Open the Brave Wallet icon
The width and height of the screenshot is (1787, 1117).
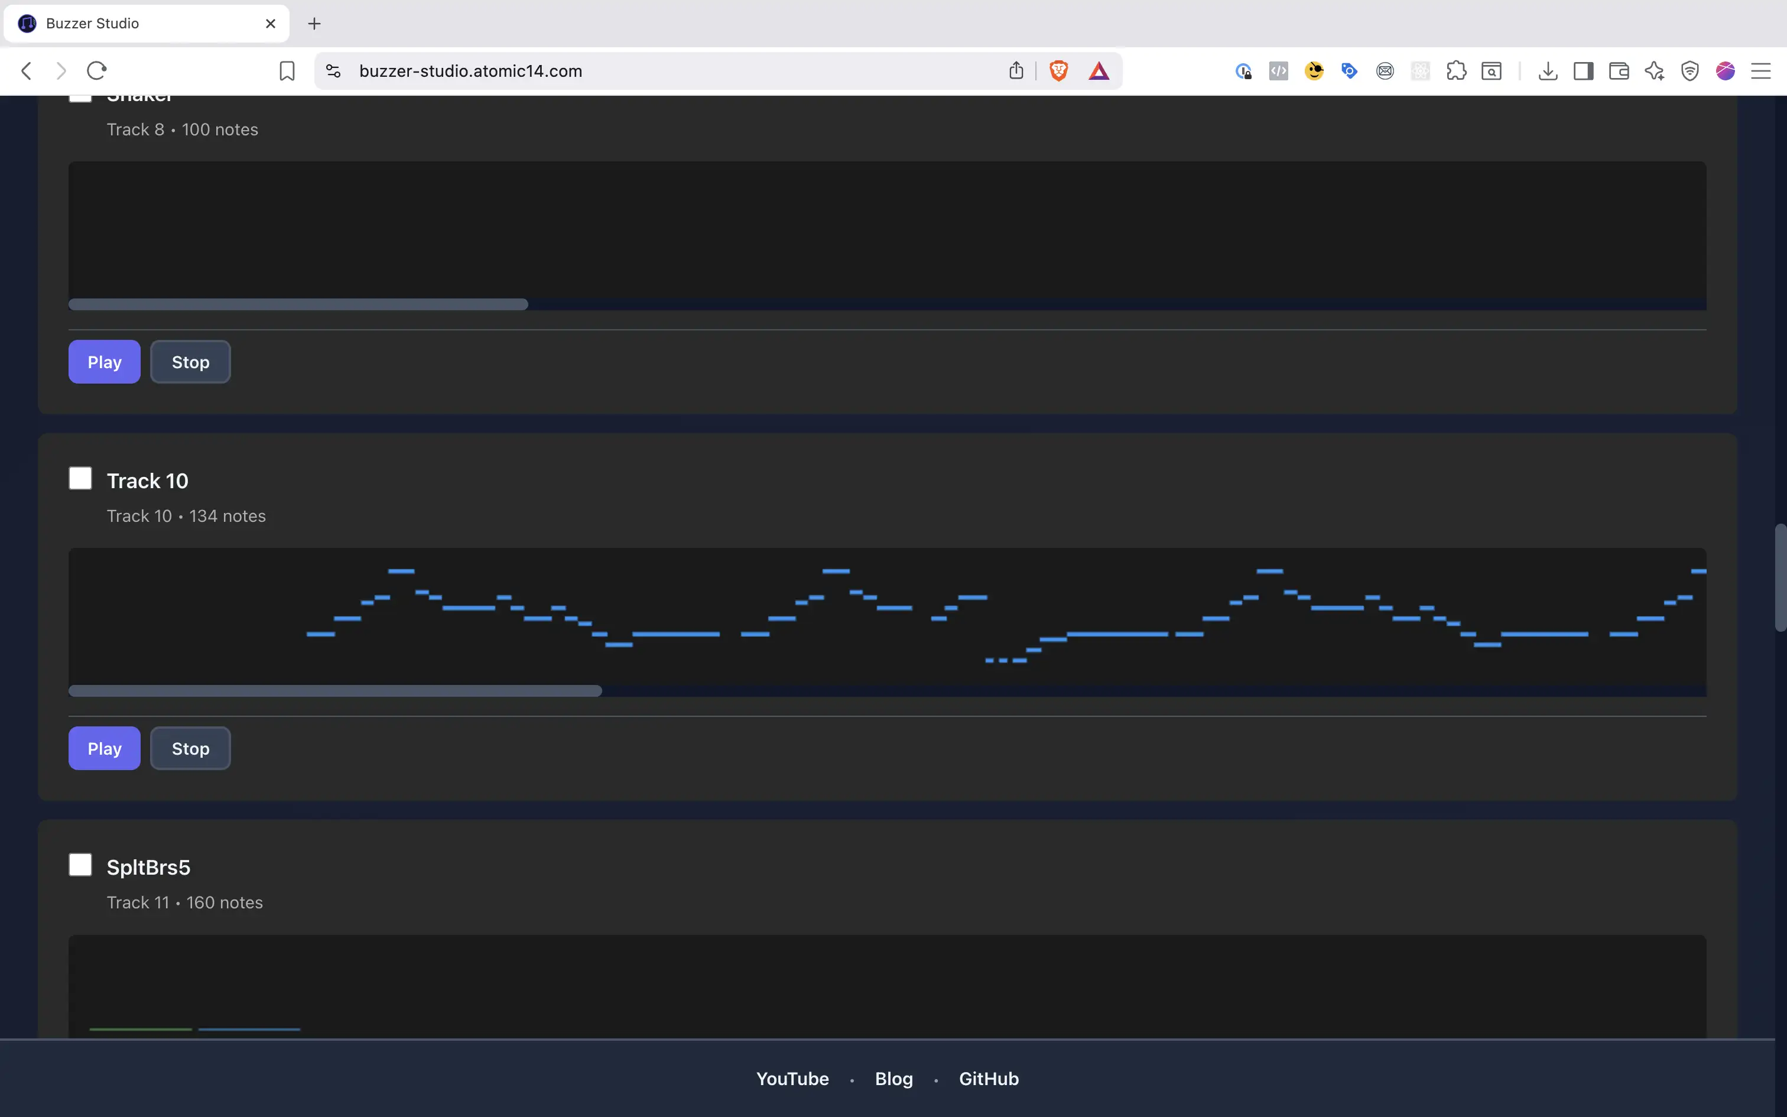click(1619, 71)
